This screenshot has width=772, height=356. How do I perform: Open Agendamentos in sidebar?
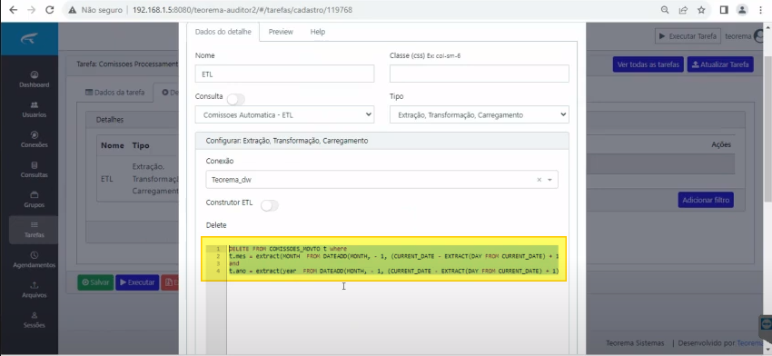coord(34,260)
